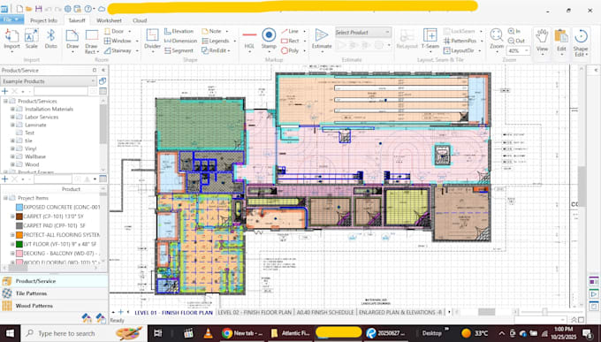601x342 pixels.
Task: Expand the Laminate folder
Action: (12, 125)
